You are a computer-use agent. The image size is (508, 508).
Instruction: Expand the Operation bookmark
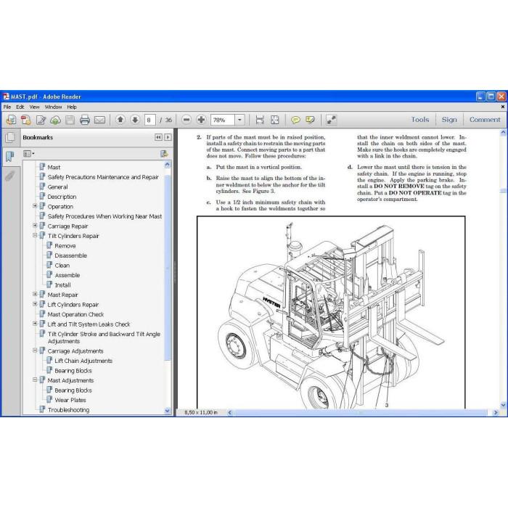tap(35, 206)
